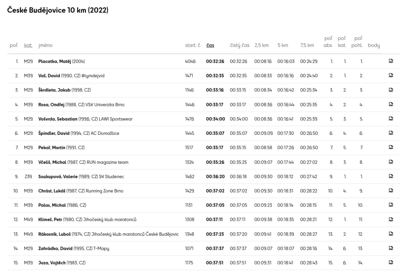Open PDF icon in Vaš, David row

coord(391,76)
